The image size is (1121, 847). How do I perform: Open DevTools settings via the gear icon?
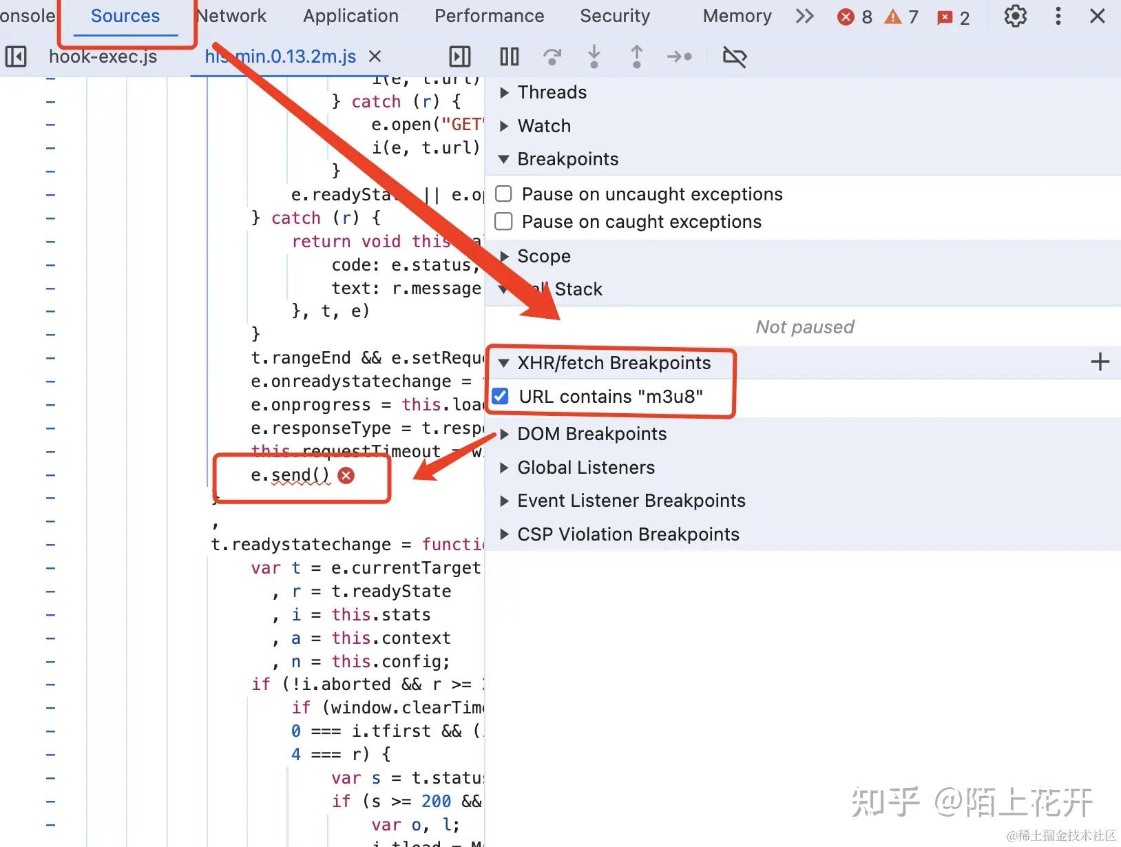1014,16
